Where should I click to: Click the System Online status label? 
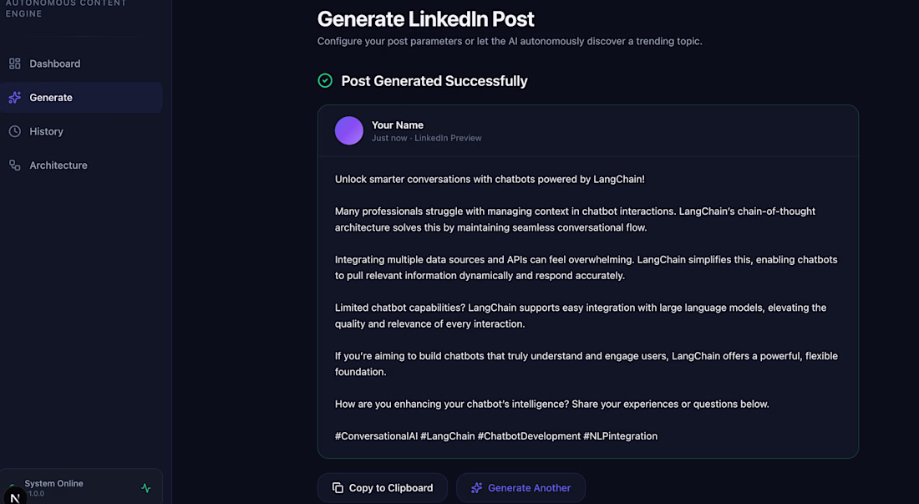[x=54, y=483]
